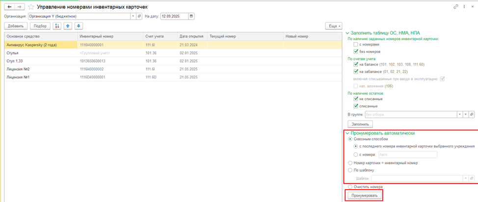
Task: Choose 'Номер карточки = инвентарный номер' option
Action: point(350,163)
